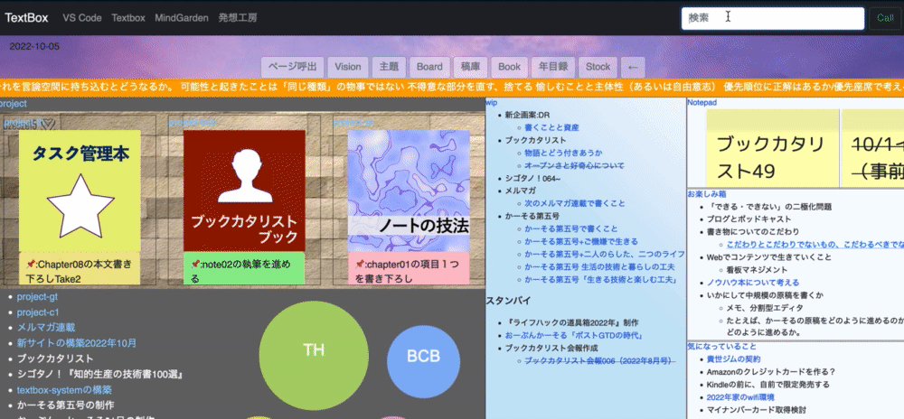This screenshot has width=904, height=419.
Task: Open the タスク管理本 star cover card
Action: click(80, 191)
